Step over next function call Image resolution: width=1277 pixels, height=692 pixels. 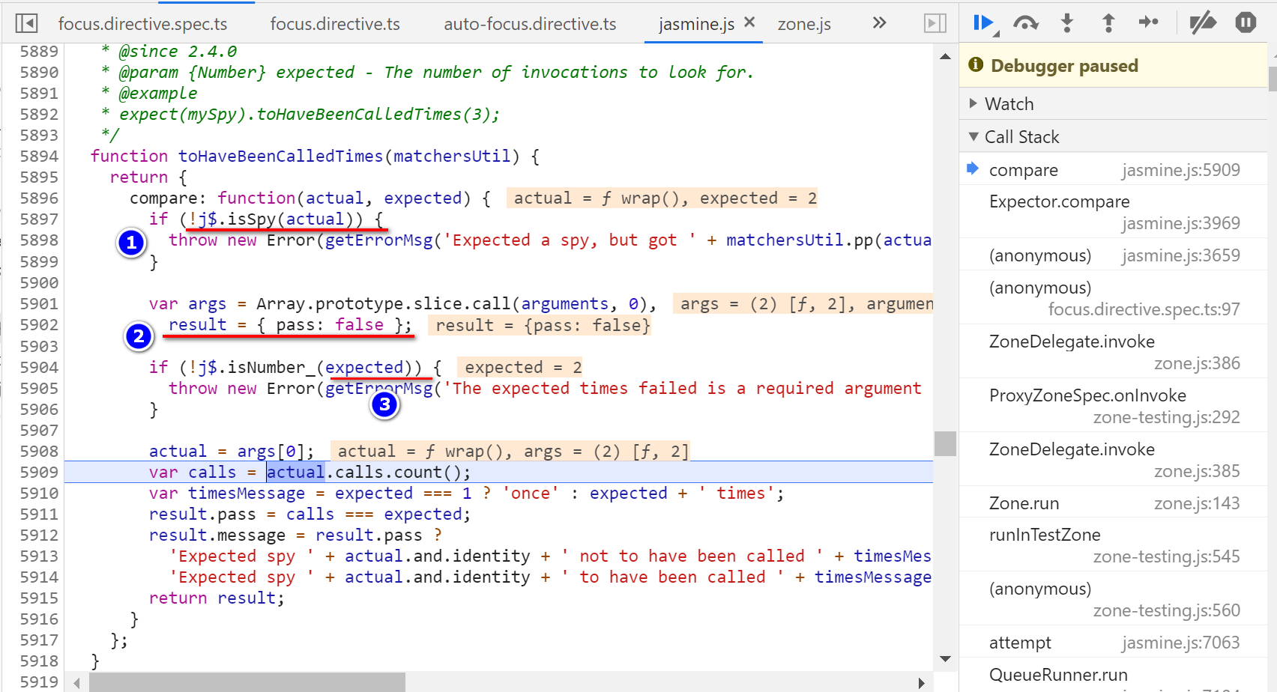(1026, 23)
